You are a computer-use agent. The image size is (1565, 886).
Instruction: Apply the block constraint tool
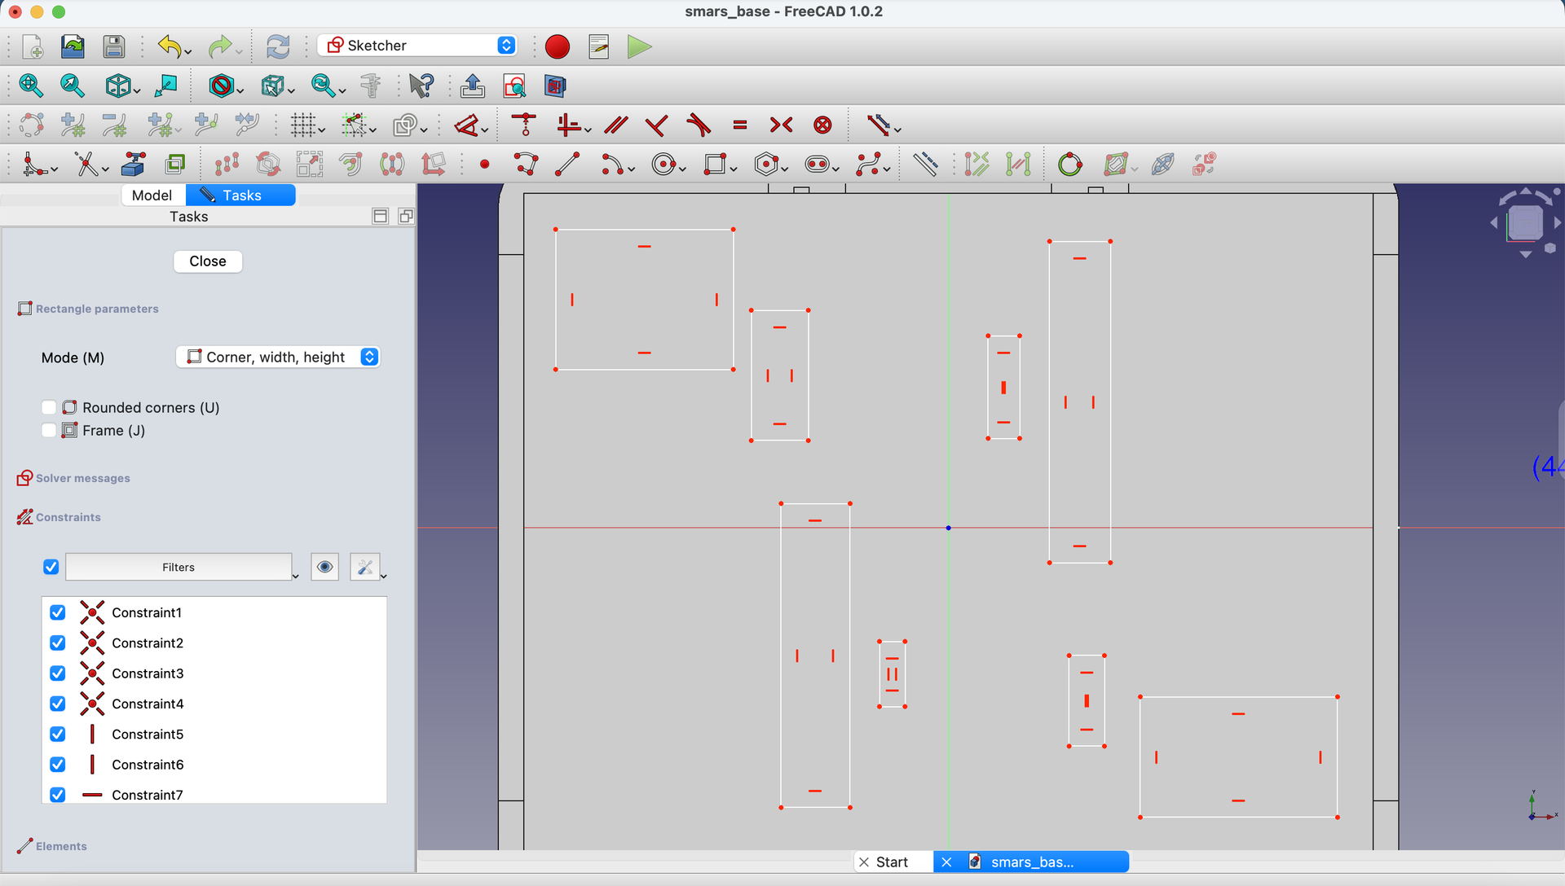[x=823, y=125]
